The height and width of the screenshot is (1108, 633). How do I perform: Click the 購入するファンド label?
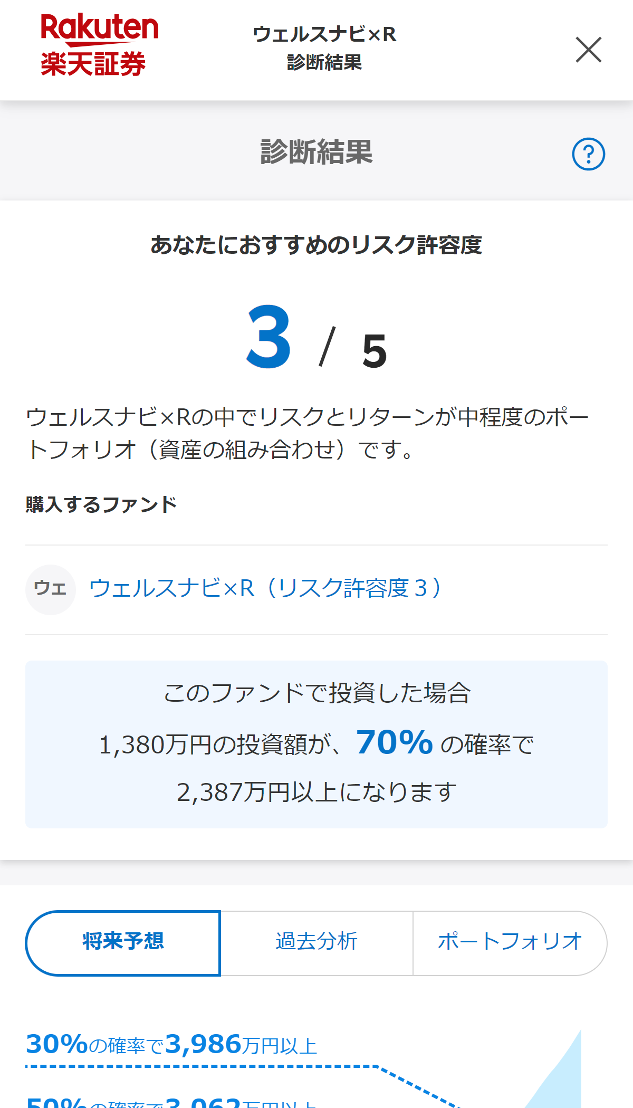point(101,505)
